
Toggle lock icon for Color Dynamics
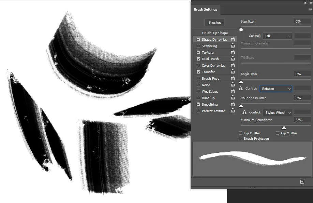pyautogui.click(x=233, y=65)
